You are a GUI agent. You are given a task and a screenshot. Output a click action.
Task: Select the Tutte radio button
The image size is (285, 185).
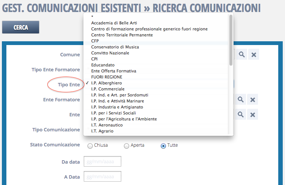[163, 146]
